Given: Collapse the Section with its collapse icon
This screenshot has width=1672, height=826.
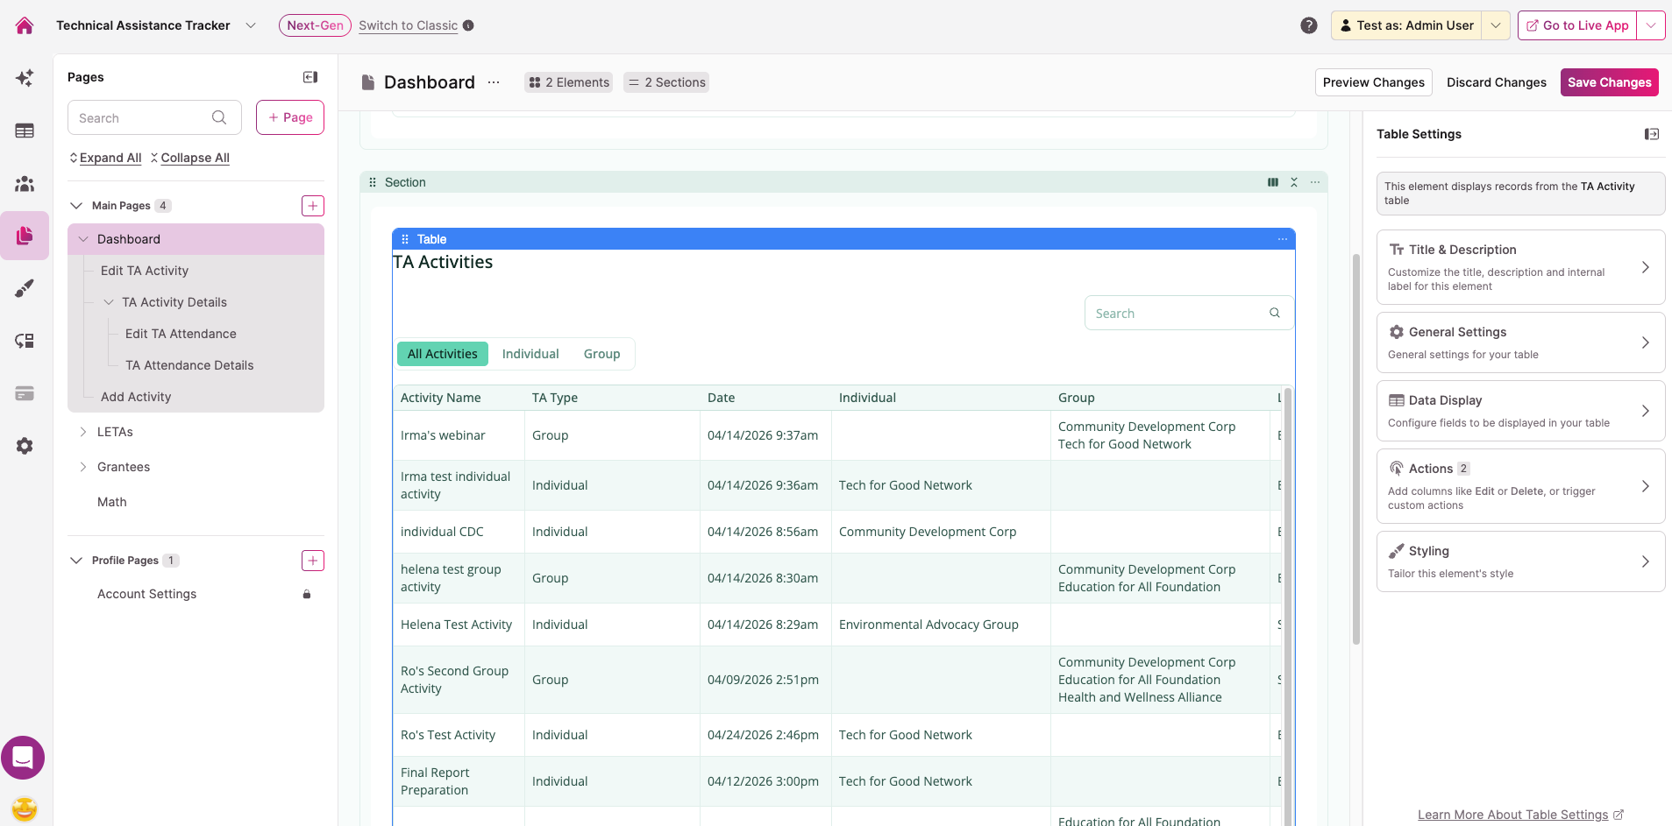Looking at the screenshot, I should pos(1294,182).
